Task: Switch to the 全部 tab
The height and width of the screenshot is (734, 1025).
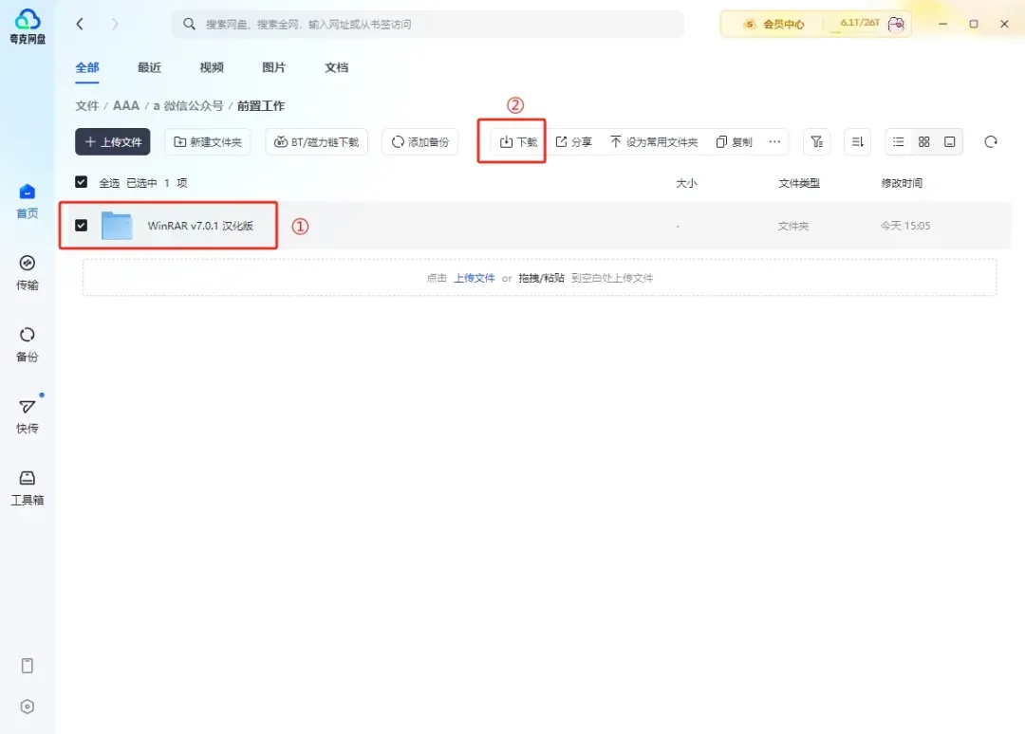Action: (x=87, y=67)
